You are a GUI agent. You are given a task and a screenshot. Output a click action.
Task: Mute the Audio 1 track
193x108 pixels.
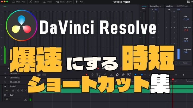click(x=25, y=90)
